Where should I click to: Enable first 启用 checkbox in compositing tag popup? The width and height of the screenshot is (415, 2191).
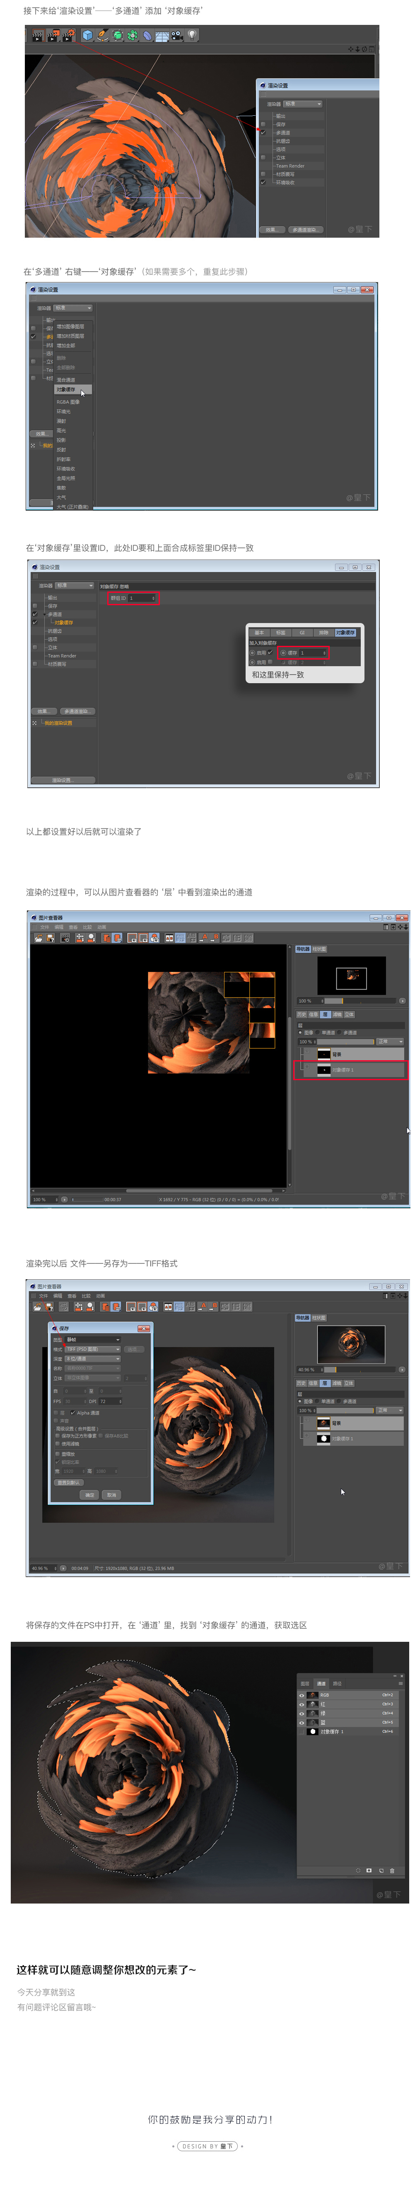[x=270, y=652]
